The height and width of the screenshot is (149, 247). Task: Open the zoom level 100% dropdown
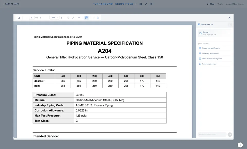pyautogui.click(x=55, y=18)
